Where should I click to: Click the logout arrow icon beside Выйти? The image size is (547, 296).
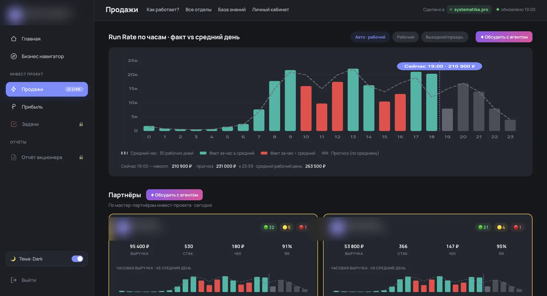[x=14, y=280]
